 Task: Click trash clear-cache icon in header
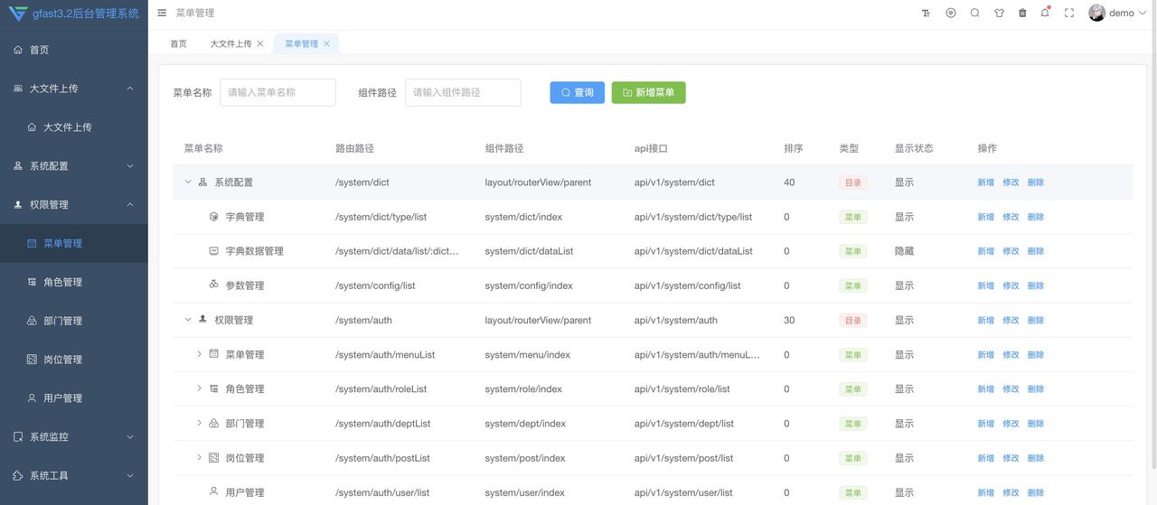click(x=1022, y=14)
